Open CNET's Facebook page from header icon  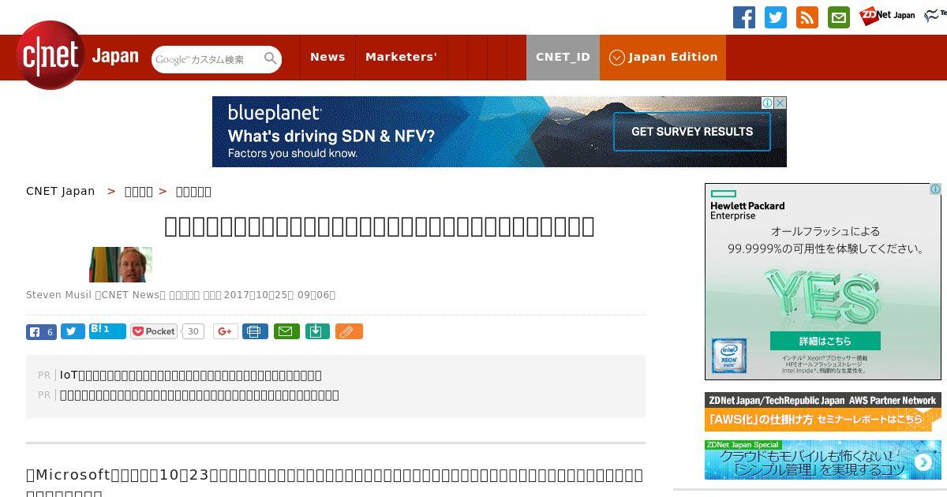click(x=744, y=17)
